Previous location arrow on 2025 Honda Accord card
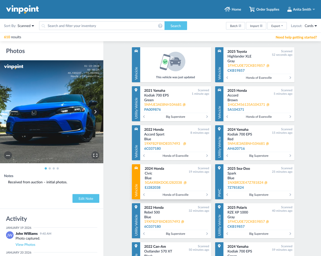This screenshot has width=321, height=256. (x=227, y=117)
